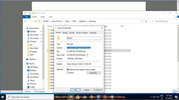Screen dimensions: 179x100
Task: Open Advanced attributes dialog
Action: point(94,73)
